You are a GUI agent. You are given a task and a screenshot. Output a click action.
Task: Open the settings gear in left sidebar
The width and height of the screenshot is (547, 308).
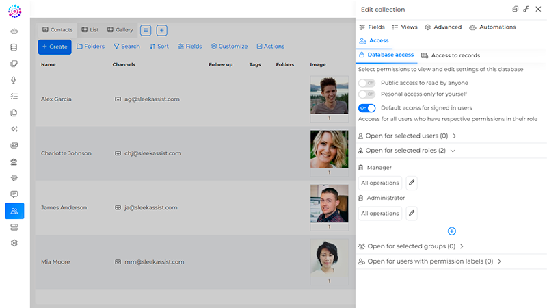14,243
